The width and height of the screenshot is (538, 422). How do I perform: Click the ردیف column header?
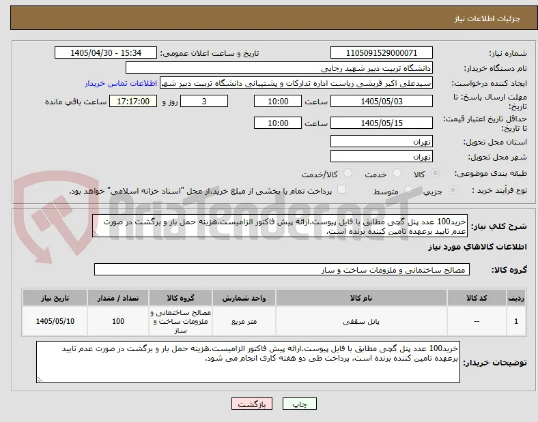[x=516, y=298]
